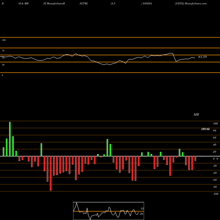Click the 'SI MunafaSutraR' header text

[54, 4]
